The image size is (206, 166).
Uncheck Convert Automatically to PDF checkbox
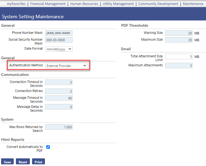(48, 147)
